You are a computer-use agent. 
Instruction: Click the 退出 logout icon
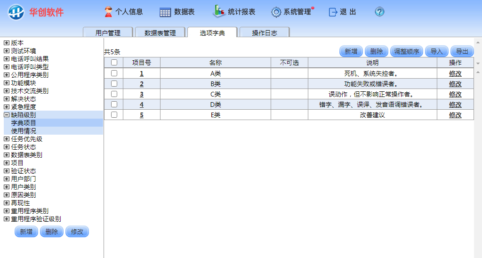333,12
